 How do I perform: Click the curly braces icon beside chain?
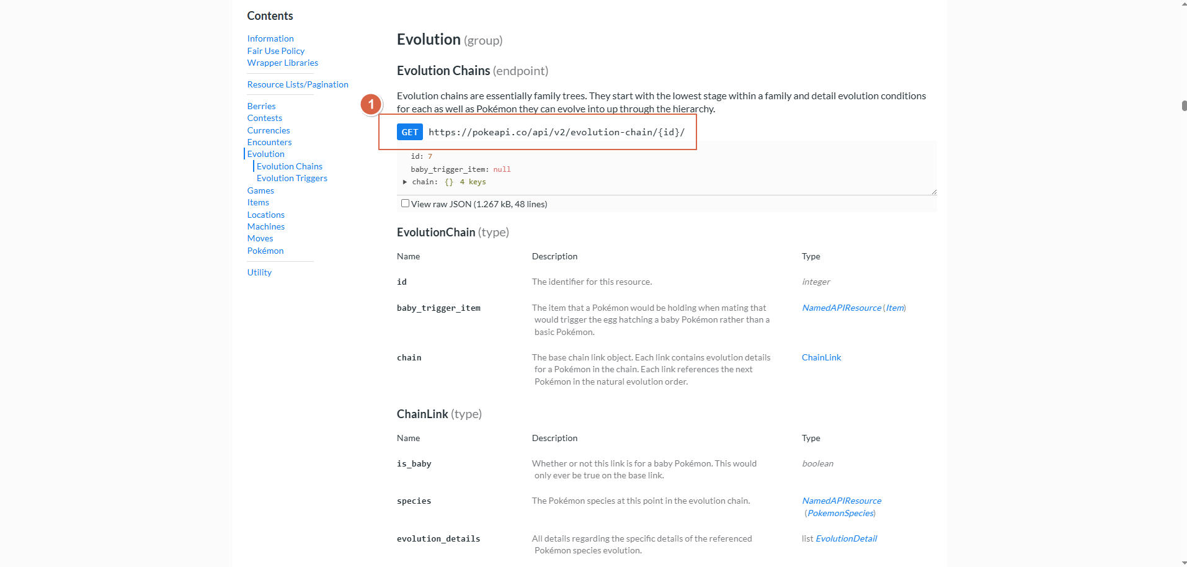(x=449, y=182)
